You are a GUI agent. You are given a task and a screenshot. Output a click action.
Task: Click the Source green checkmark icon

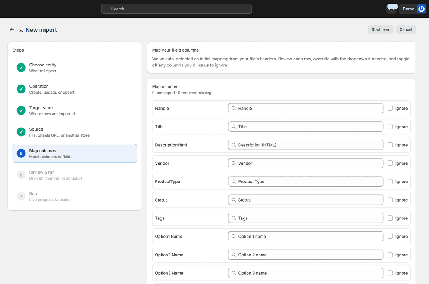tap(21, 132)
